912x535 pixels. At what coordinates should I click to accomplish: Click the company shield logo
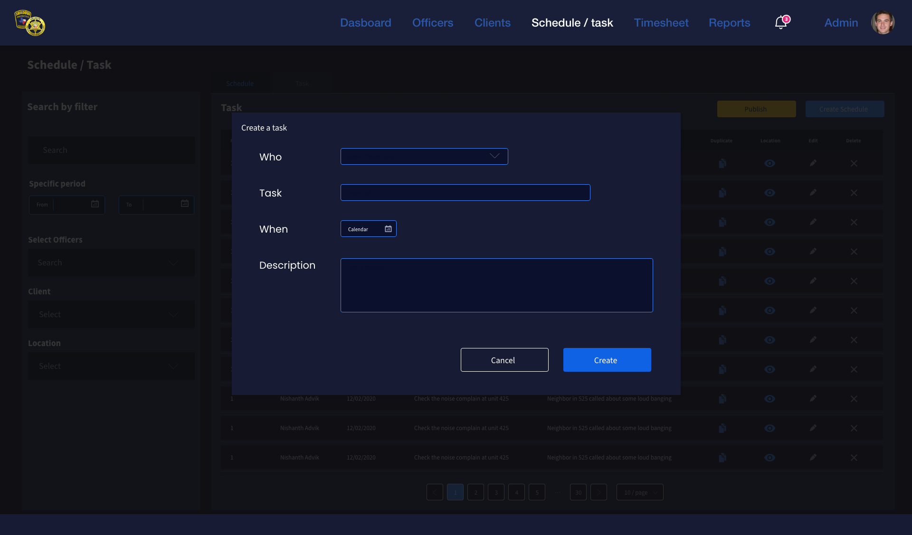[29, 23]
